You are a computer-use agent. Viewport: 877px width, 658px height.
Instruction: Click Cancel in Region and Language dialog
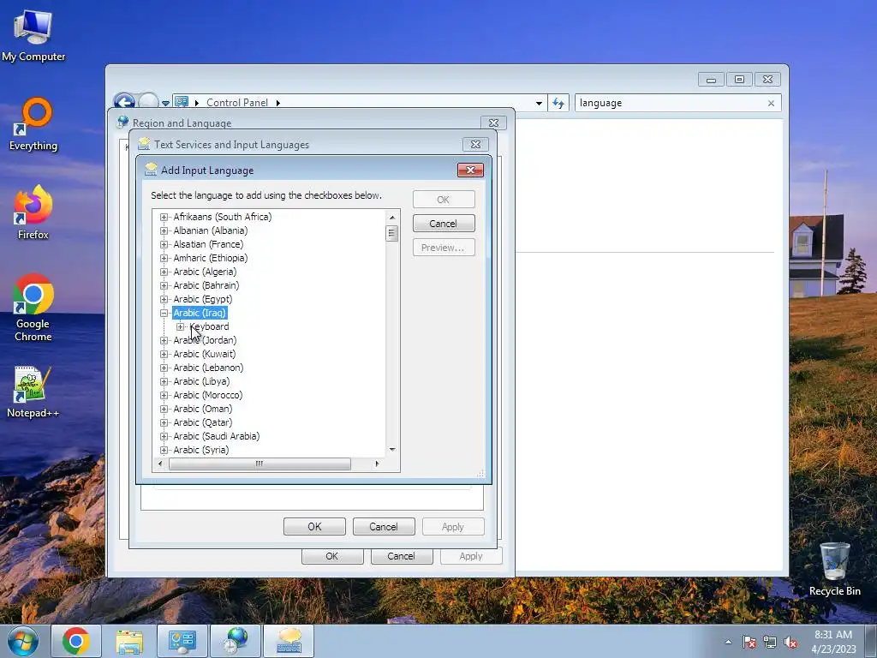(402, 556)
